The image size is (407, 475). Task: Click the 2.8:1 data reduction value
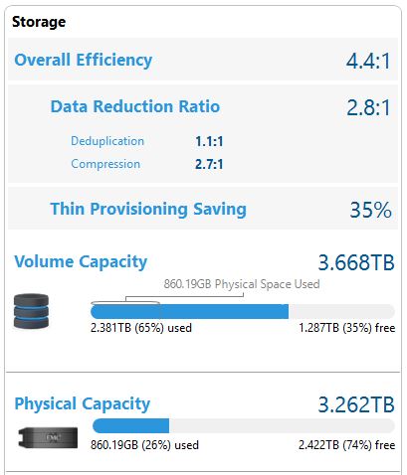click(x=368, y=107)
